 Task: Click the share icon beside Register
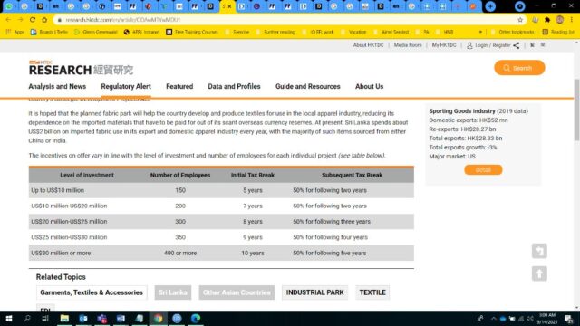tap(517, 45)
